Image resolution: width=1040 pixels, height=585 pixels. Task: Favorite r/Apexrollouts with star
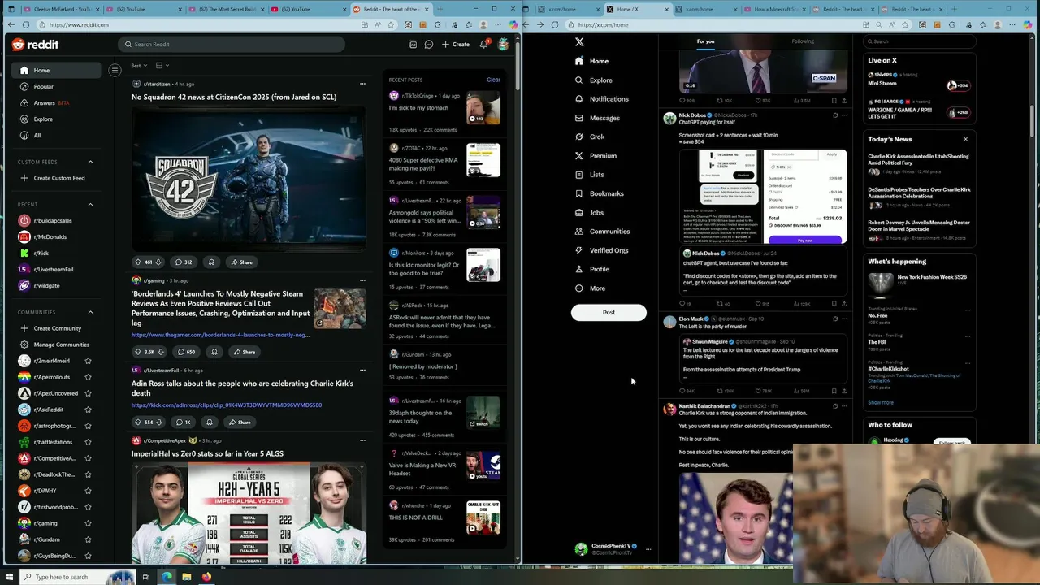coord(88,377)
